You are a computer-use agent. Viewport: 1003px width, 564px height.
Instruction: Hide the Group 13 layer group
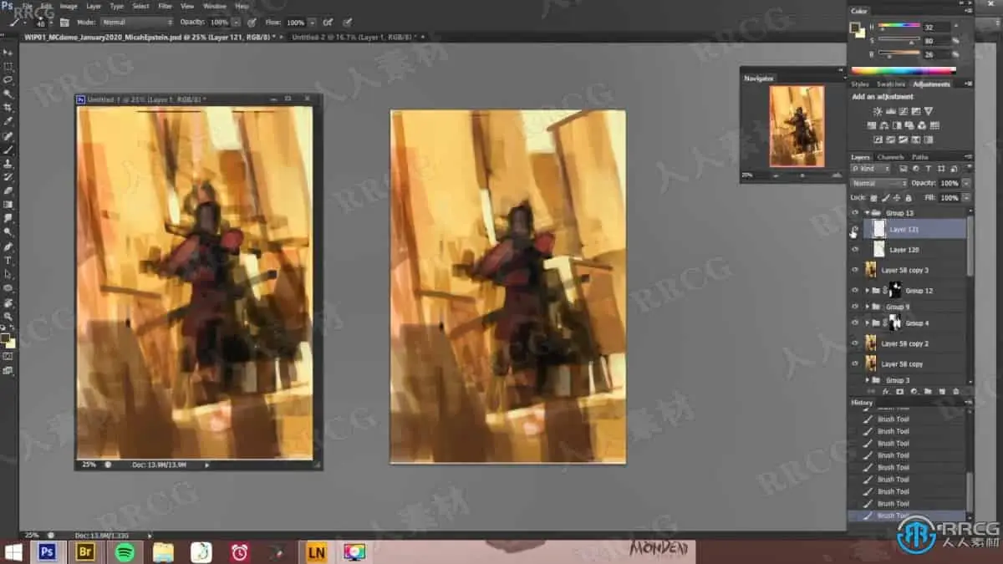coord(854,213)
